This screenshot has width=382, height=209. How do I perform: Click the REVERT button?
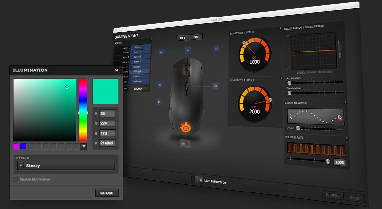coord(332,195)
